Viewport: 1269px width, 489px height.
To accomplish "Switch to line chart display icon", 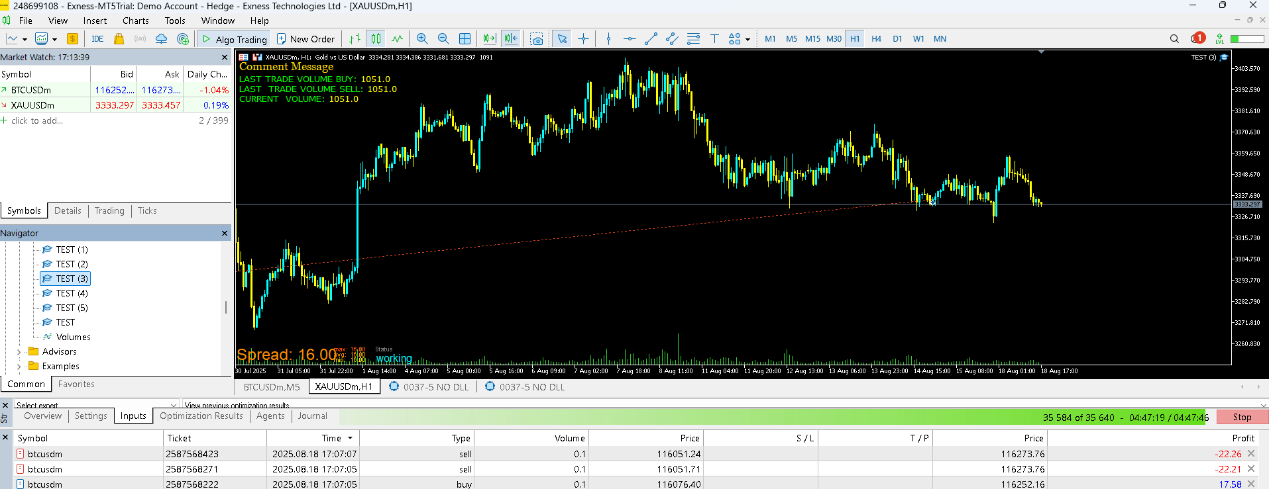I will coord(397,39).
